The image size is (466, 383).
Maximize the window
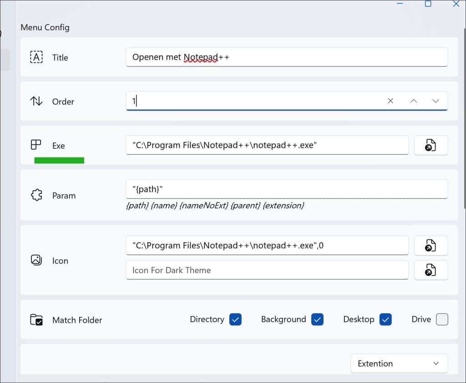[428, 4]
